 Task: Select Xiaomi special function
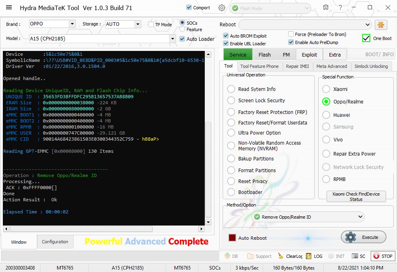click(x=326, y=89)
